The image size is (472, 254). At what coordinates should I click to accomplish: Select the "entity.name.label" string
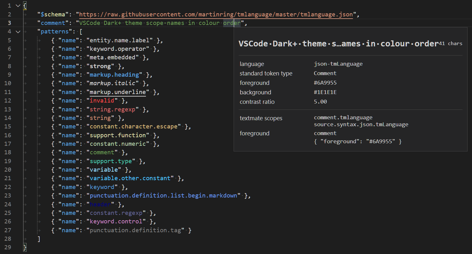tap(120, 40)
